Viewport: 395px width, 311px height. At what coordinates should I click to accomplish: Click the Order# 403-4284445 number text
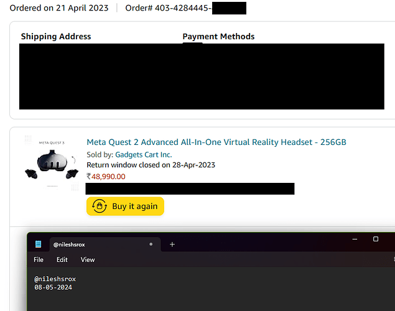[x=169, y=8]
